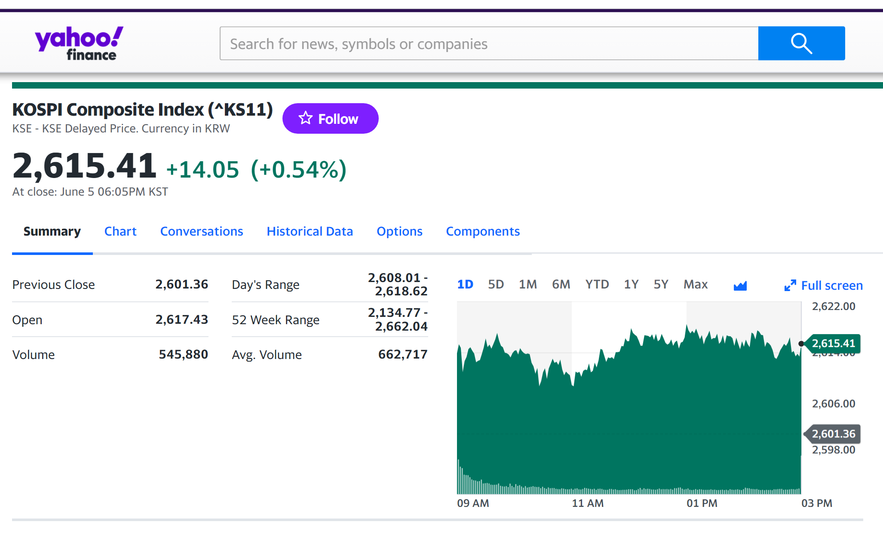This screenshot has width=883, height=534.
Task: Click the star icon in Follow
Action: coord(306,118)
